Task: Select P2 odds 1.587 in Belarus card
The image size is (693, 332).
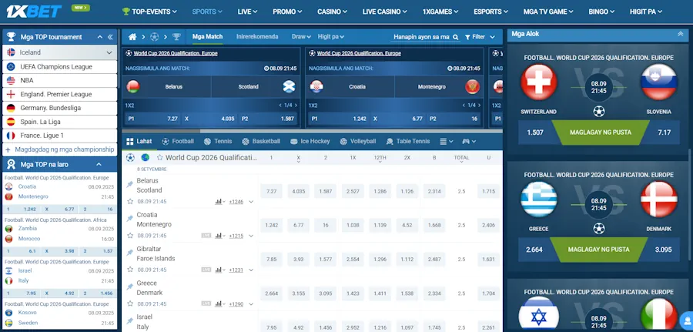Action: tap(268, 119)
